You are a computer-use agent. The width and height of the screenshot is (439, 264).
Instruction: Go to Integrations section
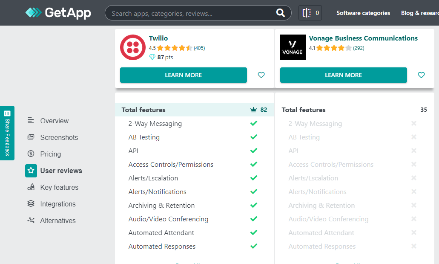57,204
